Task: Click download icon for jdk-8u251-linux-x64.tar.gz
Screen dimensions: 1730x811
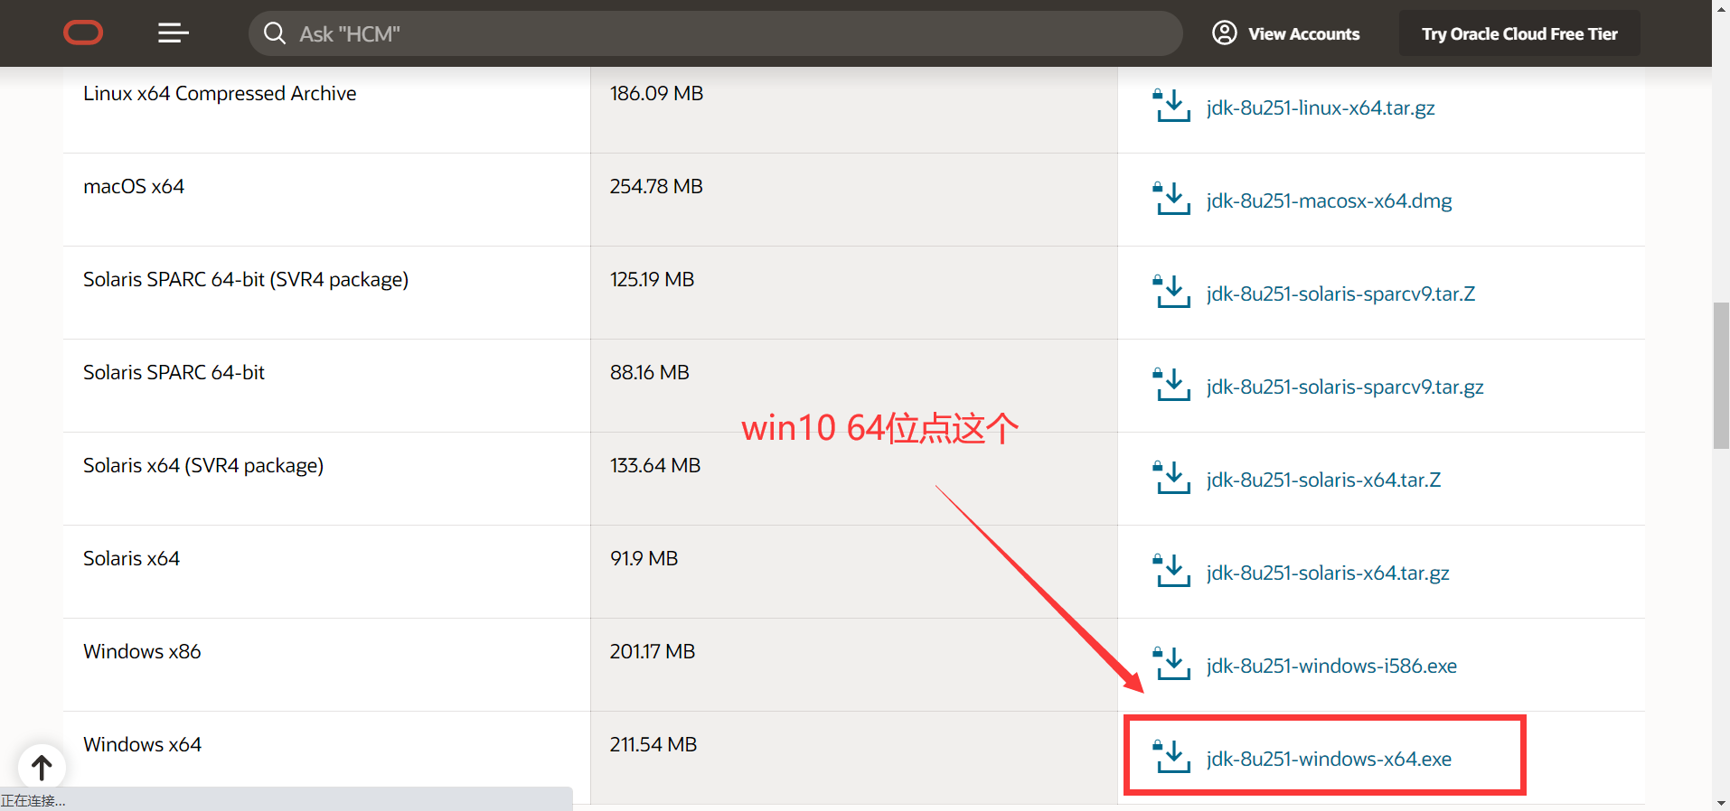Action: pos(1171,106)
